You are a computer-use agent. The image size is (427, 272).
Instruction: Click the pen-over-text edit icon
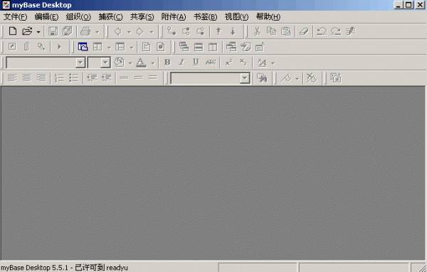tap(351, 31)
